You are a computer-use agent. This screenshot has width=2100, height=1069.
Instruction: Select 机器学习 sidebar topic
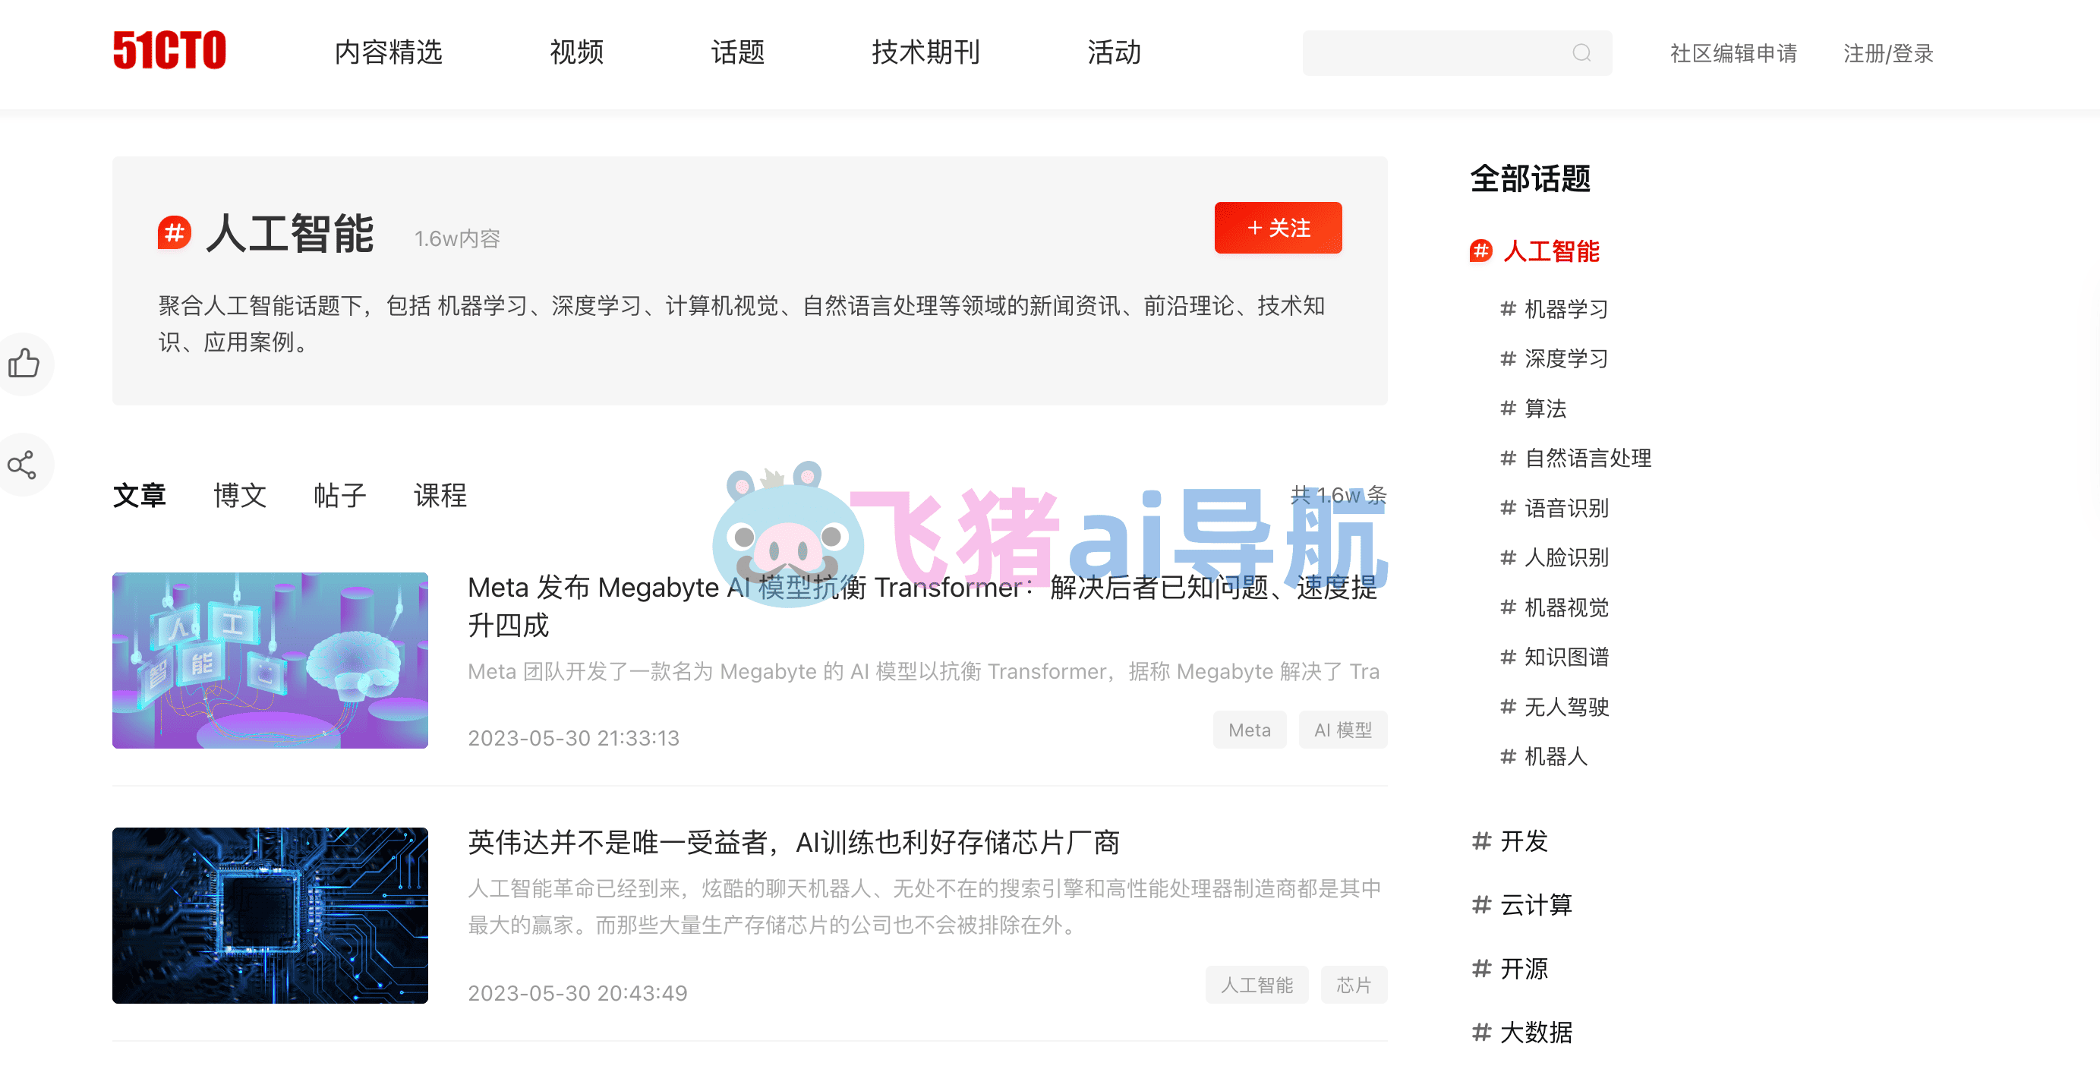tap(1566, 309)
